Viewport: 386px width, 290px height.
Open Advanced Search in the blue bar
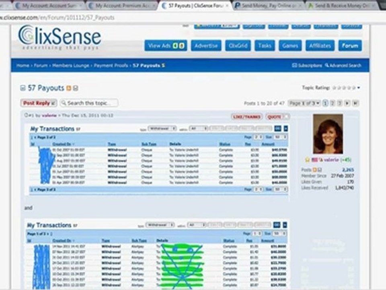pos(343,65)
